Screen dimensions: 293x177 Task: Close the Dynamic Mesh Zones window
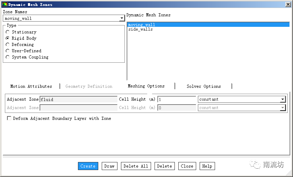288,4
